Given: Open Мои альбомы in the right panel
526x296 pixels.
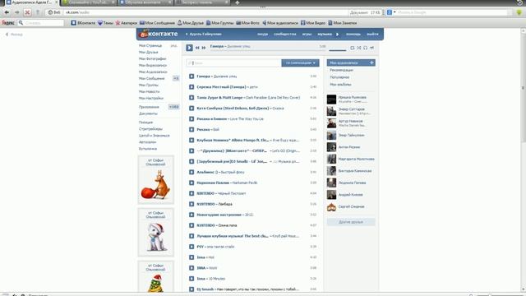Looking at the screenshot, I should [340, 85].
